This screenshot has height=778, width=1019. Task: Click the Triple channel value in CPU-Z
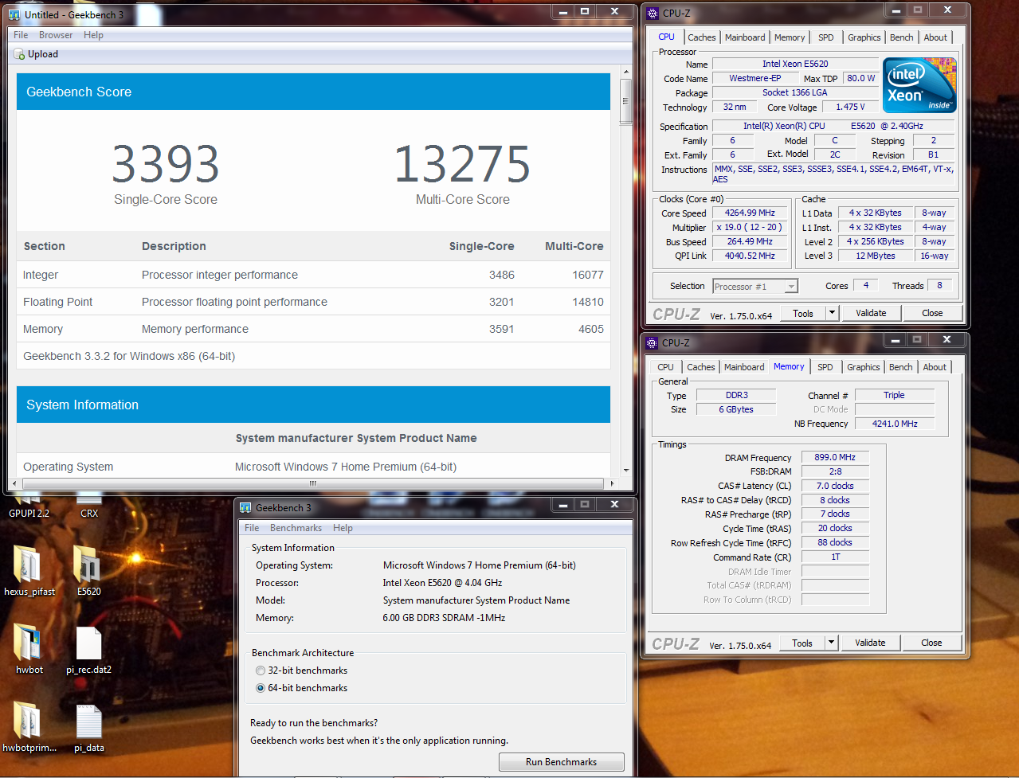pos(894,395)
